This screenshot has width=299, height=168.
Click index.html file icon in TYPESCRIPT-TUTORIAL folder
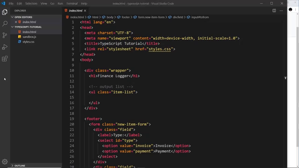click(20, 32)
